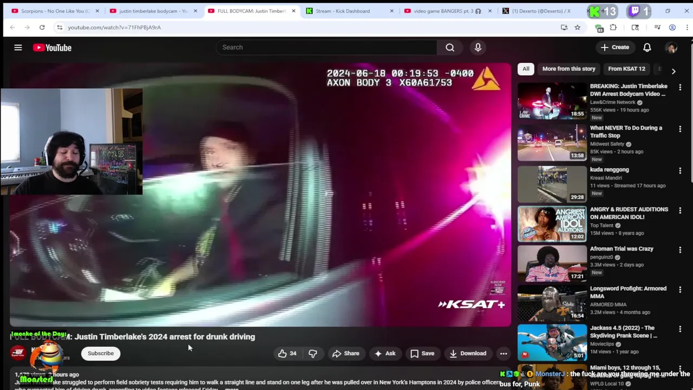Open the Longsword Profight thumbnail
The image size is (693, 390).
point(552,303)
